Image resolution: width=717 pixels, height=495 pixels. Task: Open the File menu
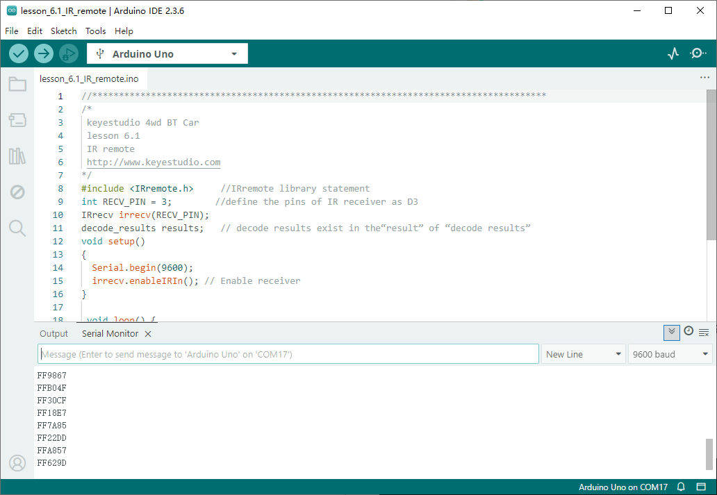(x=11, y=31)
